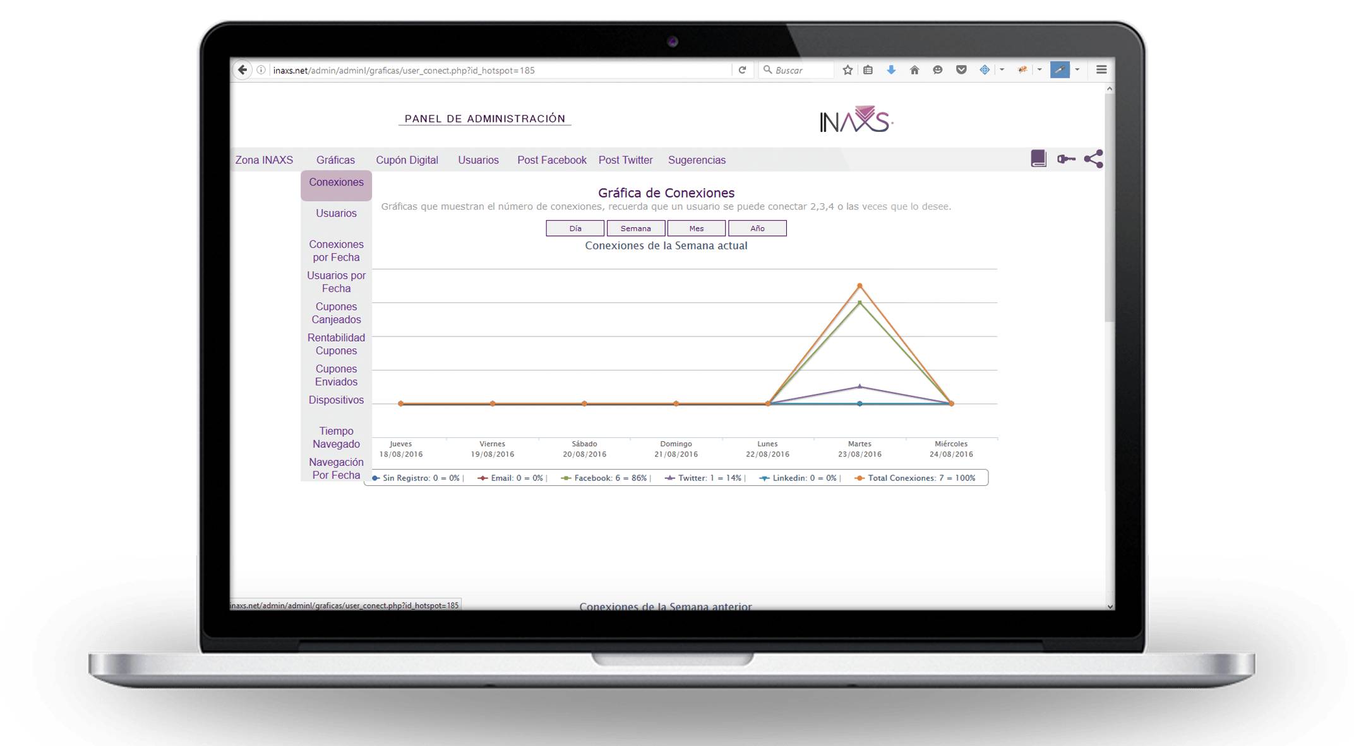Click the purple Twitter point on Martes
The image size is (1354, 746).
[860, 386]
